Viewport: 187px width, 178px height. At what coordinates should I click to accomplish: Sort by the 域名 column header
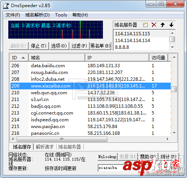pyautogui.click(x=57, y=58)
